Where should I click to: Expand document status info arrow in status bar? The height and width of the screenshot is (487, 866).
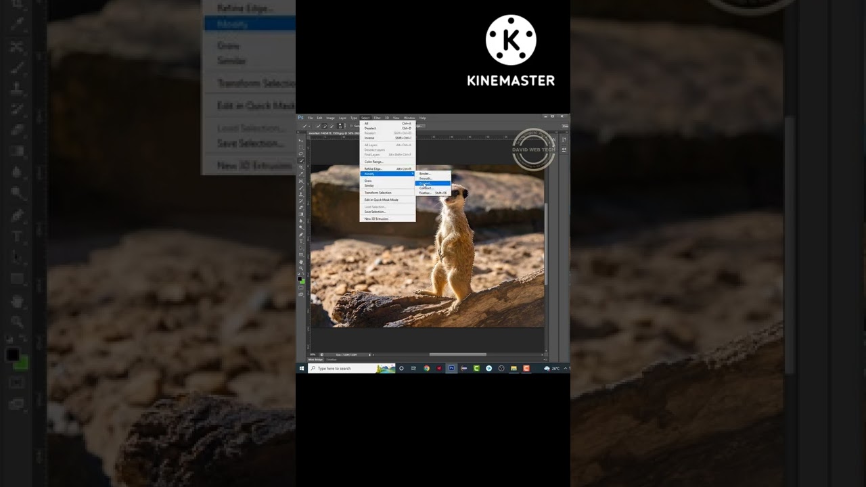click(369, 354)
